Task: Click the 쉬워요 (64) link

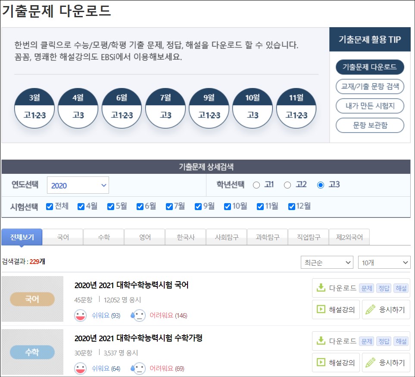Action: coord(106,368)
